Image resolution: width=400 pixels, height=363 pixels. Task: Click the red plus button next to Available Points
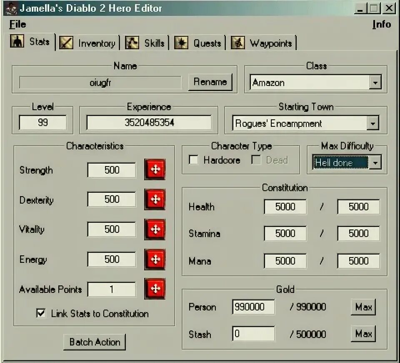[155, 289]
